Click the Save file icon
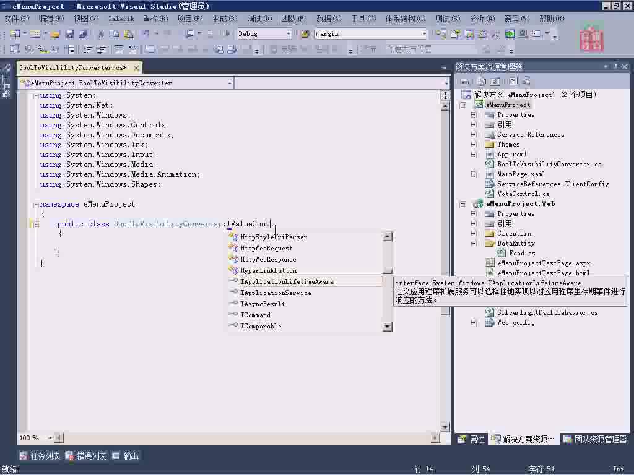 pos(69,34)
